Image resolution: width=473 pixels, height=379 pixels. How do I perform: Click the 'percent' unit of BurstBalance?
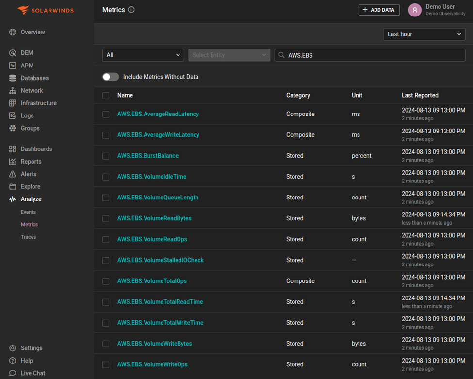pos(361,156)
